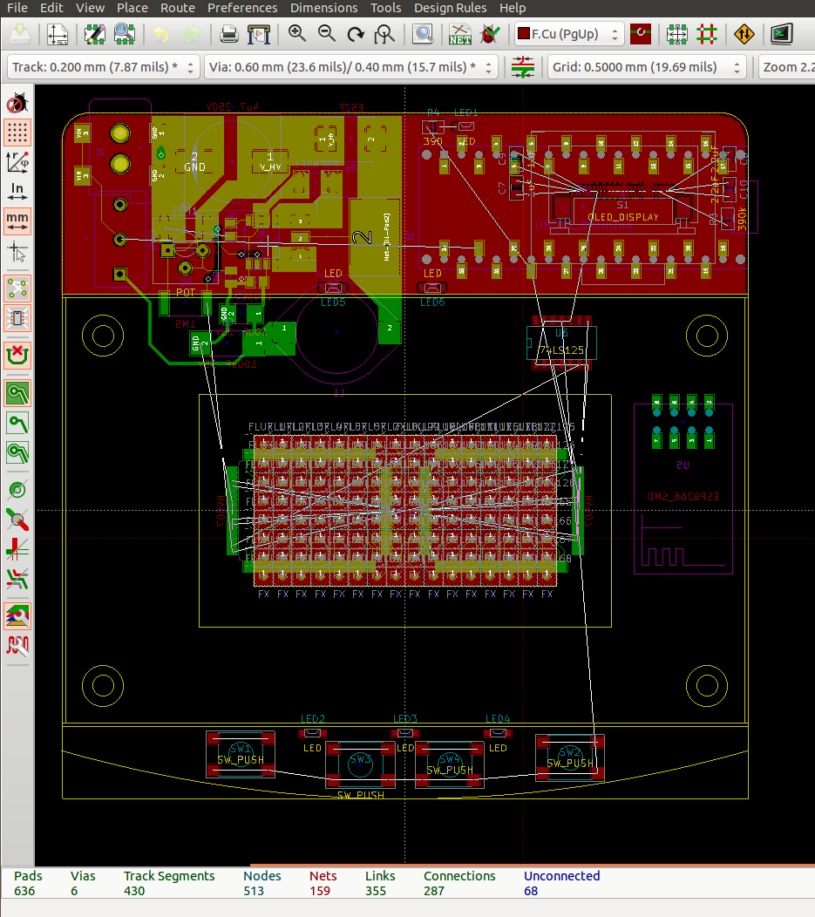This screenshot has width=815, height=917.
Task: Open the Preferences menu
Action: 241,8
